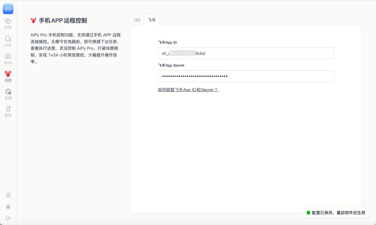Select the 远控 remote control lobster icon
376x225 pixels.
click(8, 76)
